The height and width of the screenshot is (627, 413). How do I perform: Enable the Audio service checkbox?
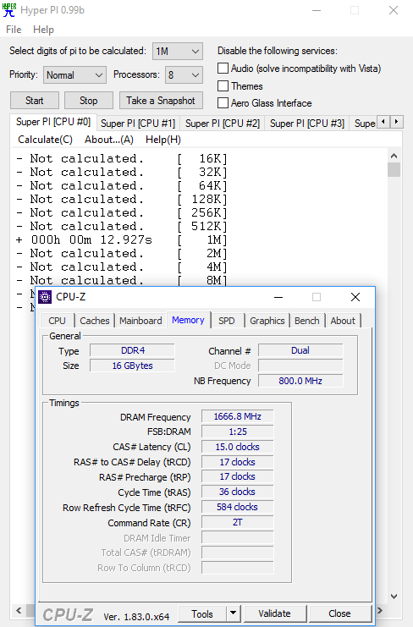pyautogui.click(x=223, y=69)
